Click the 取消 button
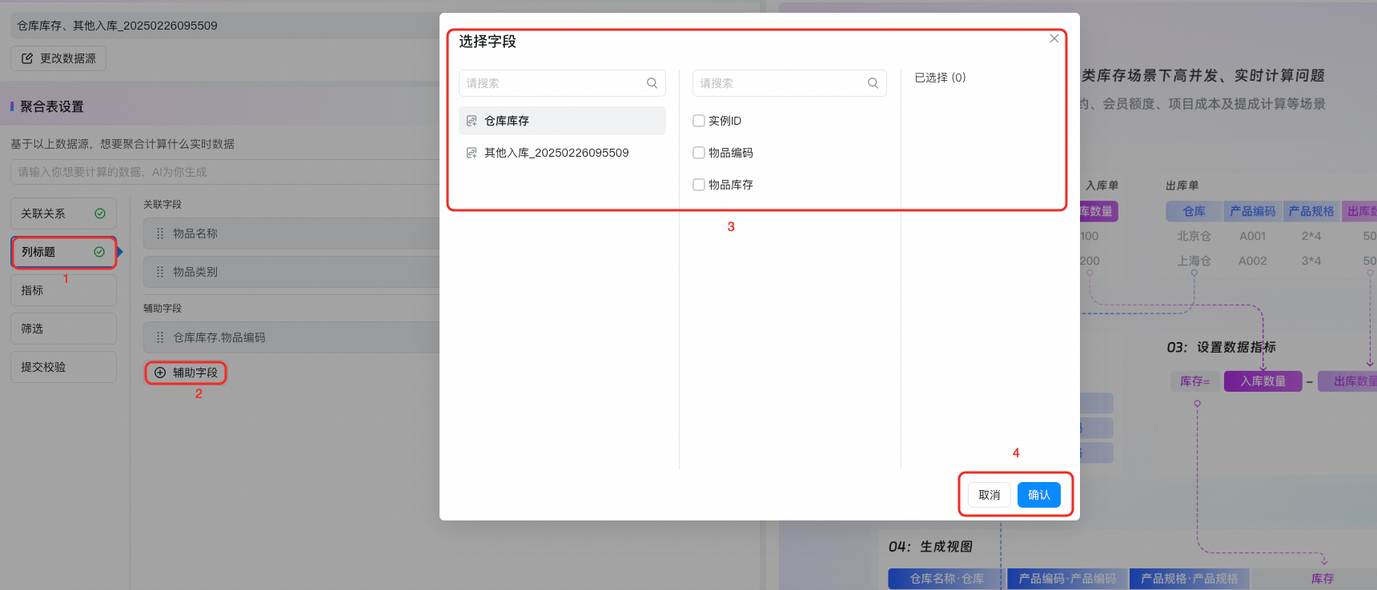Image resolution: width=1377 pixels, height=590 pixels. (x=990, y=495)
